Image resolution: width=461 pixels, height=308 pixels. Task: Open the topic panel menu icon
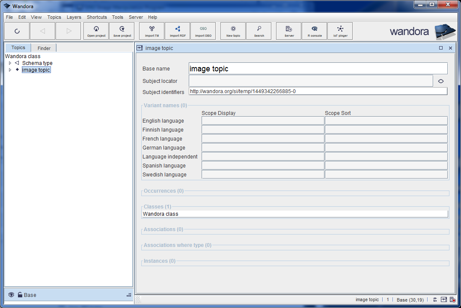139,48
